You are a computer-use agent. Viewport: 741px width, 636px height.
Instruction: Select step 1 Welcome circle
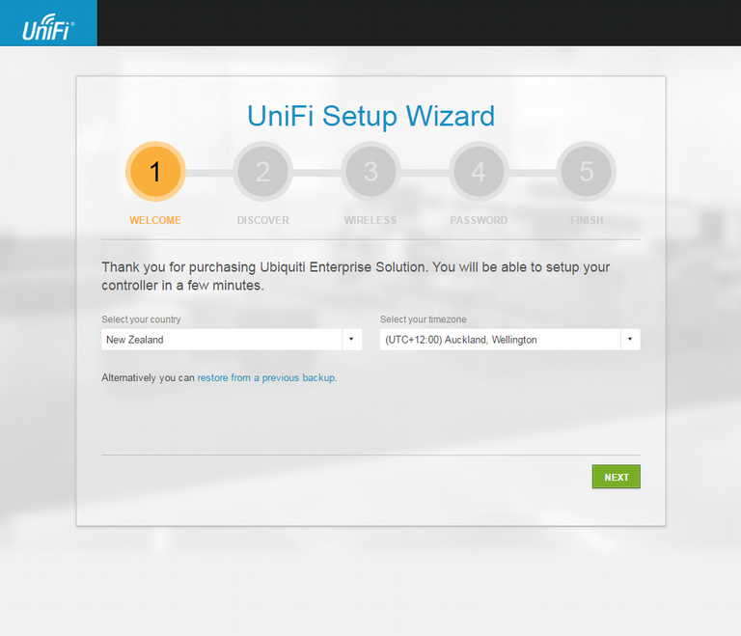(155, 171)
